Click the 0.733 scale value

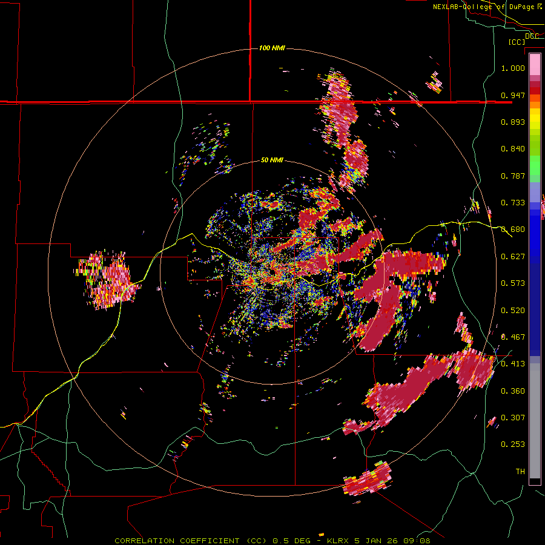(513, 203)
